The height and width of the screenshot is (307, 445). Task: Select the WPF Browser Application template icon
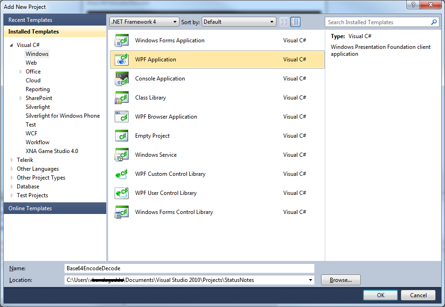(122, 117)
